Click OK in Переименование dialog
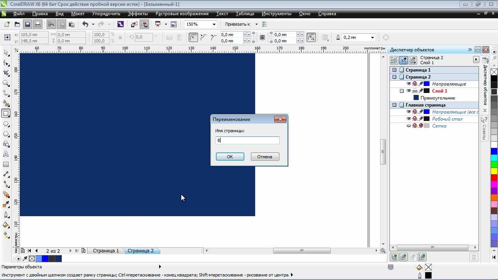498x280 pixels. click(x=230, y=157)
